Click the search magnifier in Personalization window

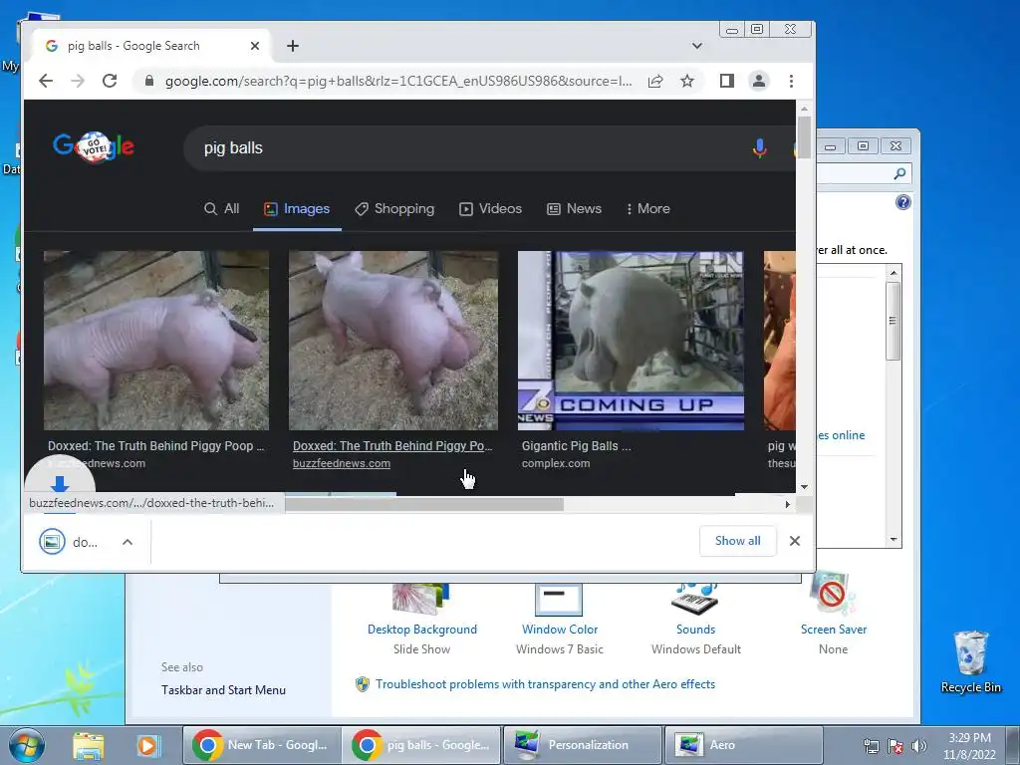899,173
